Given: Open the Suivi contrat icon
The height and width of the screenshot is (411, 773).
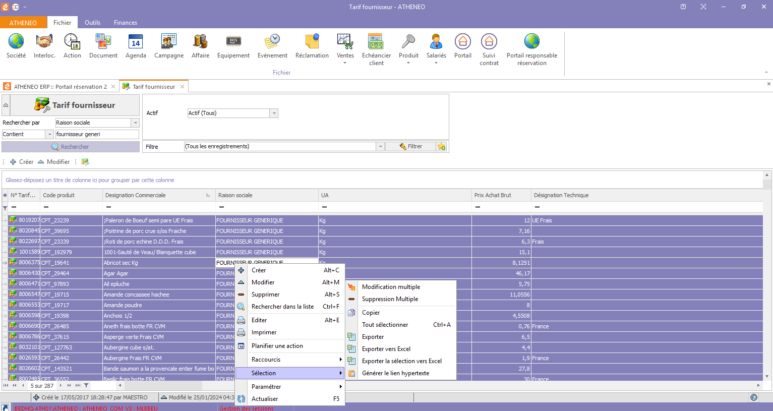Looking at the screenshot, I should coord(489,42).
